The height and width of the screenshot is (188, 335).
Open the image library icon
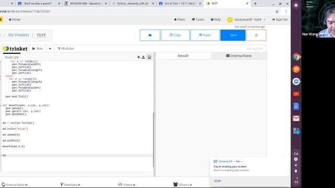[x=149, y=57]
